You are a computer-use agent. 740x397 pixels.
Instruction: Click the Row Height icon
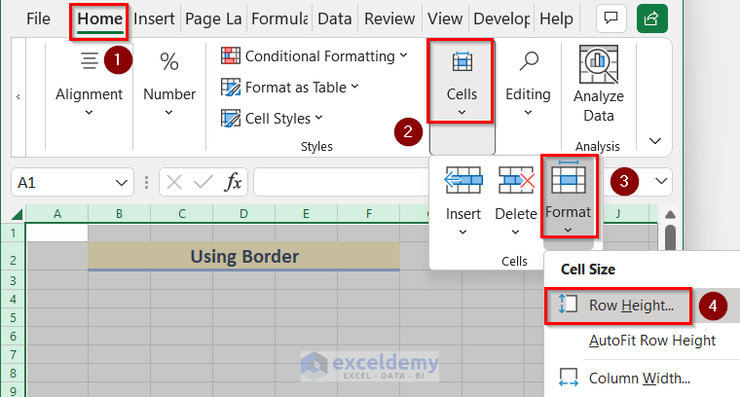569,305
